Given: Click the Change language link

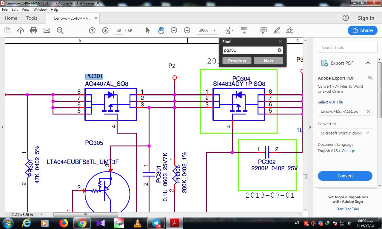Looking at the screenshot, I should pyautogui.click(x=348, y=151).
